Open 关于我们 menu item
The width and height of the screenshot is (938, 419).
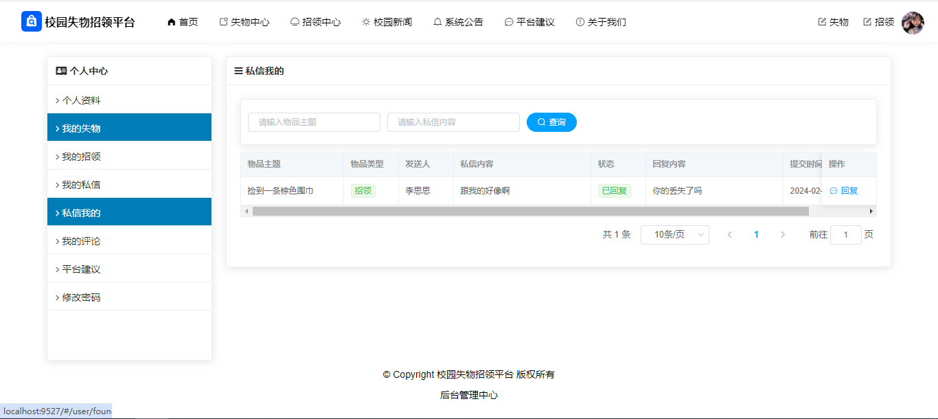[601, 22]
